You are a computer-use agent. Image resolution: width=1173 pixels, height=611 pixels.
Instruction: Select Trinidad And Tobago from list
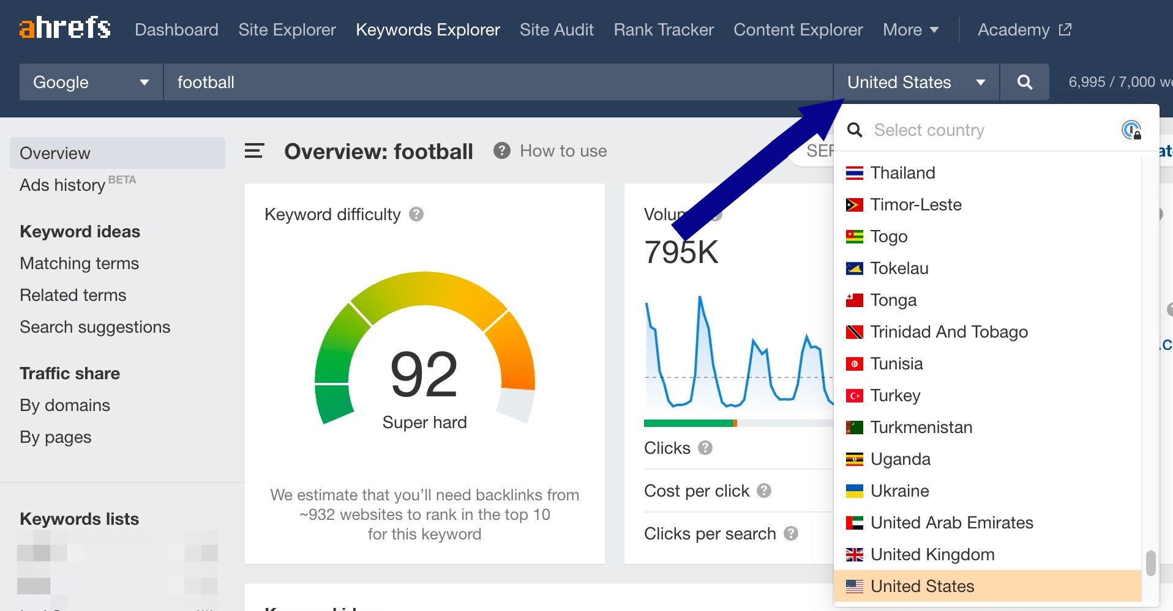tap(987, 332)
